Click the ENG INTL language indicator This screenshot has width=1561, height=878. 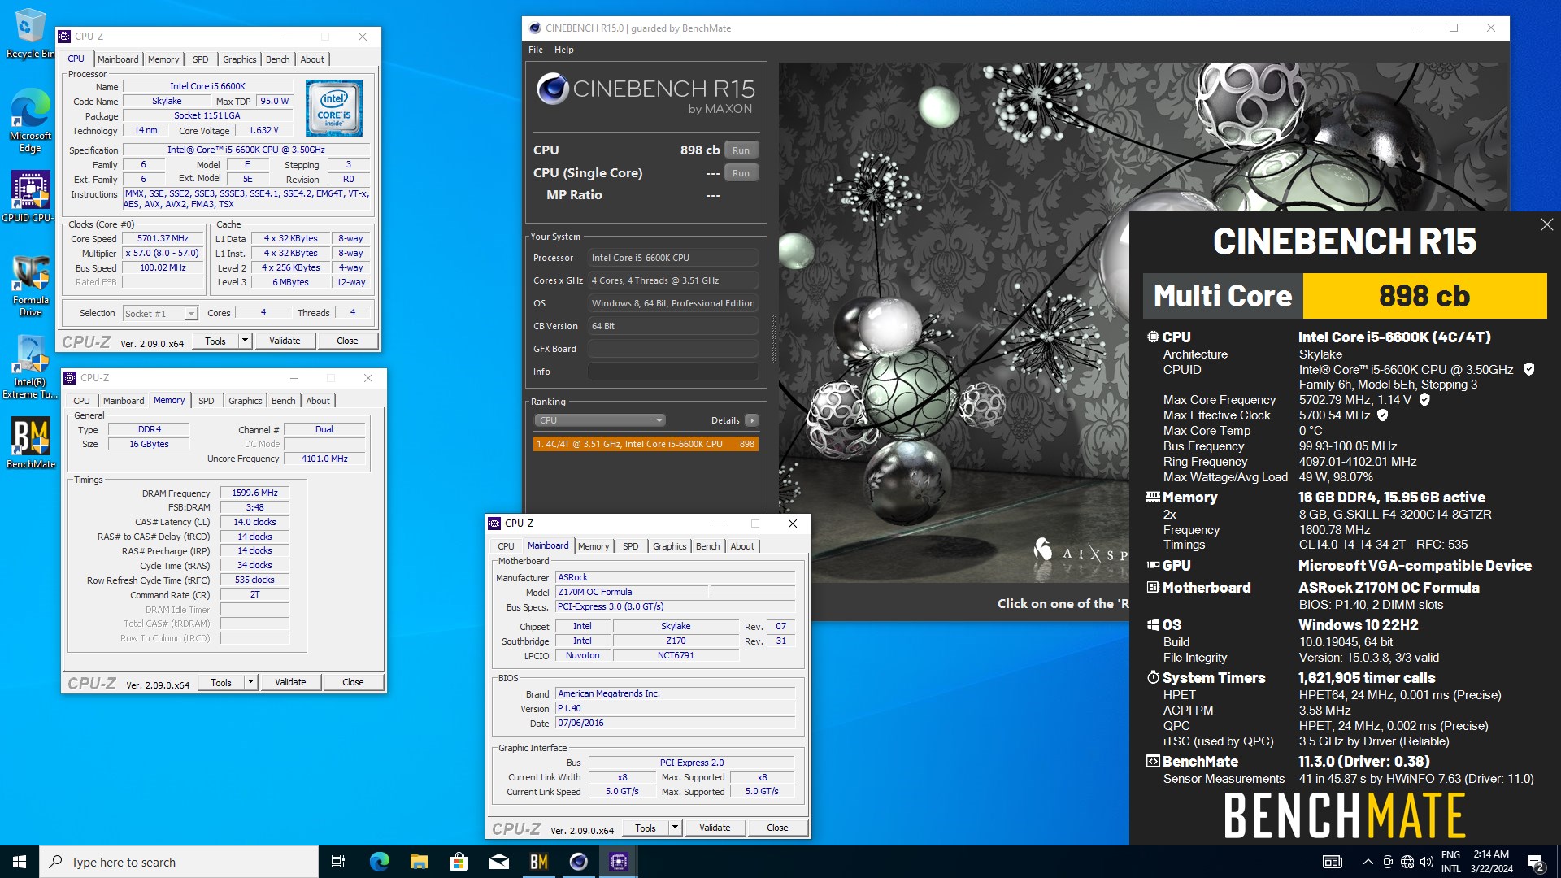1451,862
